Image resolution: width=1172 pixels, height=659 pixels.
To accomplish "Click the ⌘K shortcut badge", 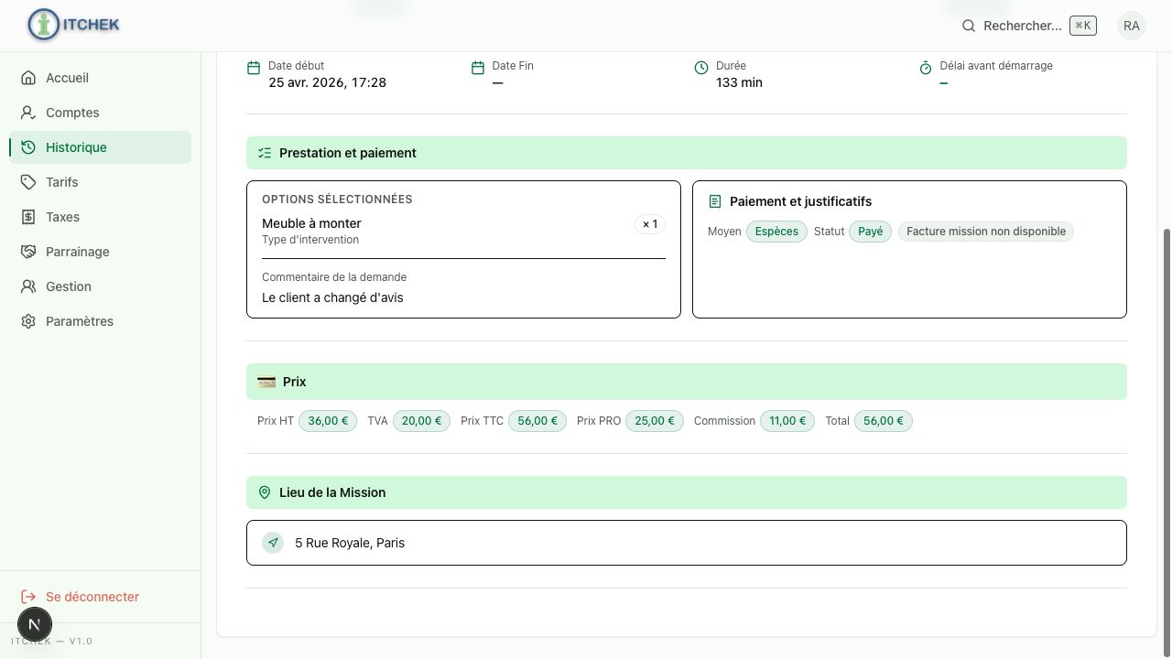I will point(1083,26).
